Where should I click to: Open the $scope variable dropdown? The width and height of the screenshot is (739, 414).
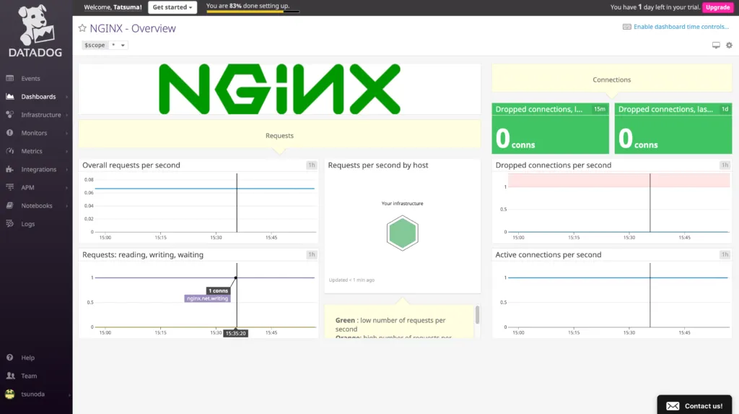(118, 46)
